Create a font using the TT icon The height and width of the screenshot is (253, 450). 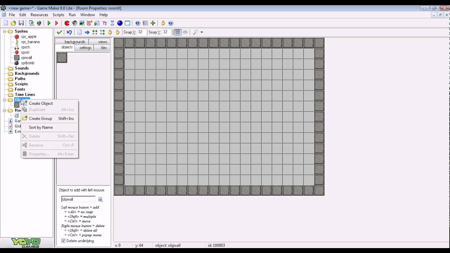tap(105, 23)
